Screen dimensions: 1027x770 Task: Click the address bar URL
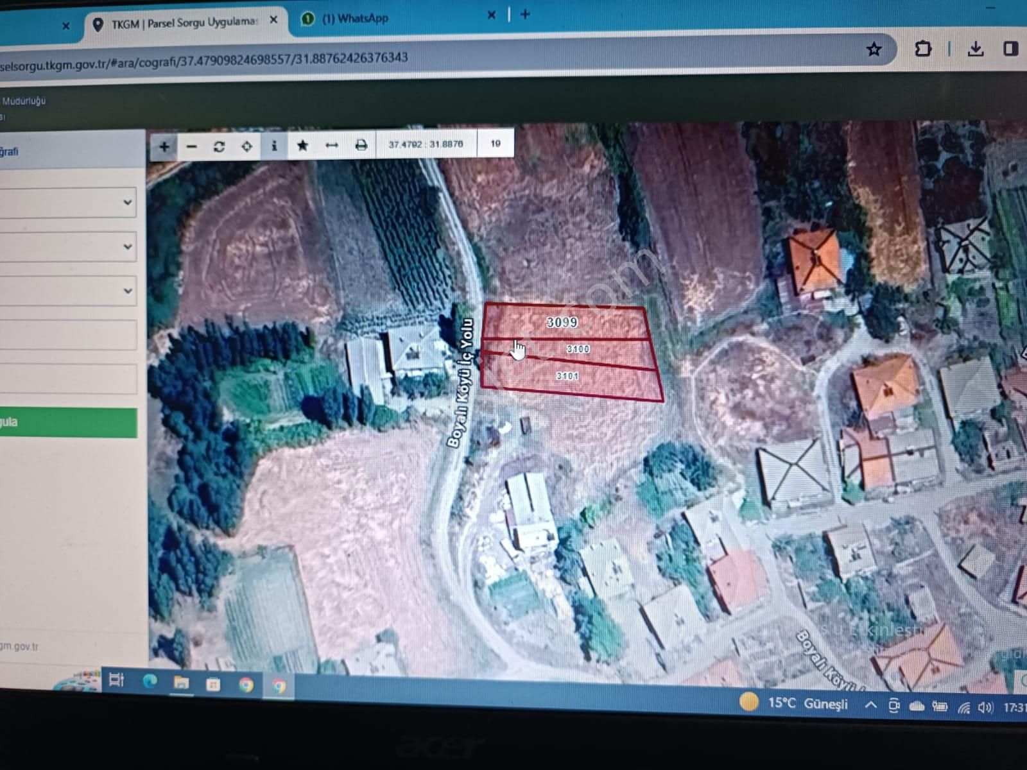(x=204, y=60)
